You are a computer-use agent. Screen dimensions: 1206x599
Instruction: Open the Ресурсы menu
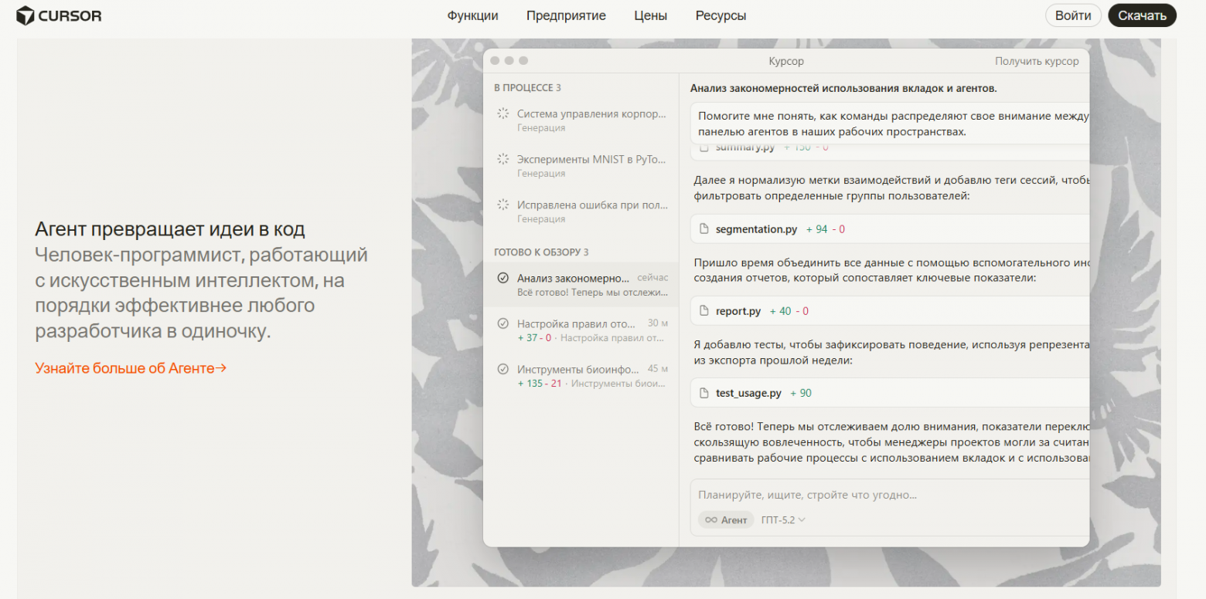(x=721, y=15)
